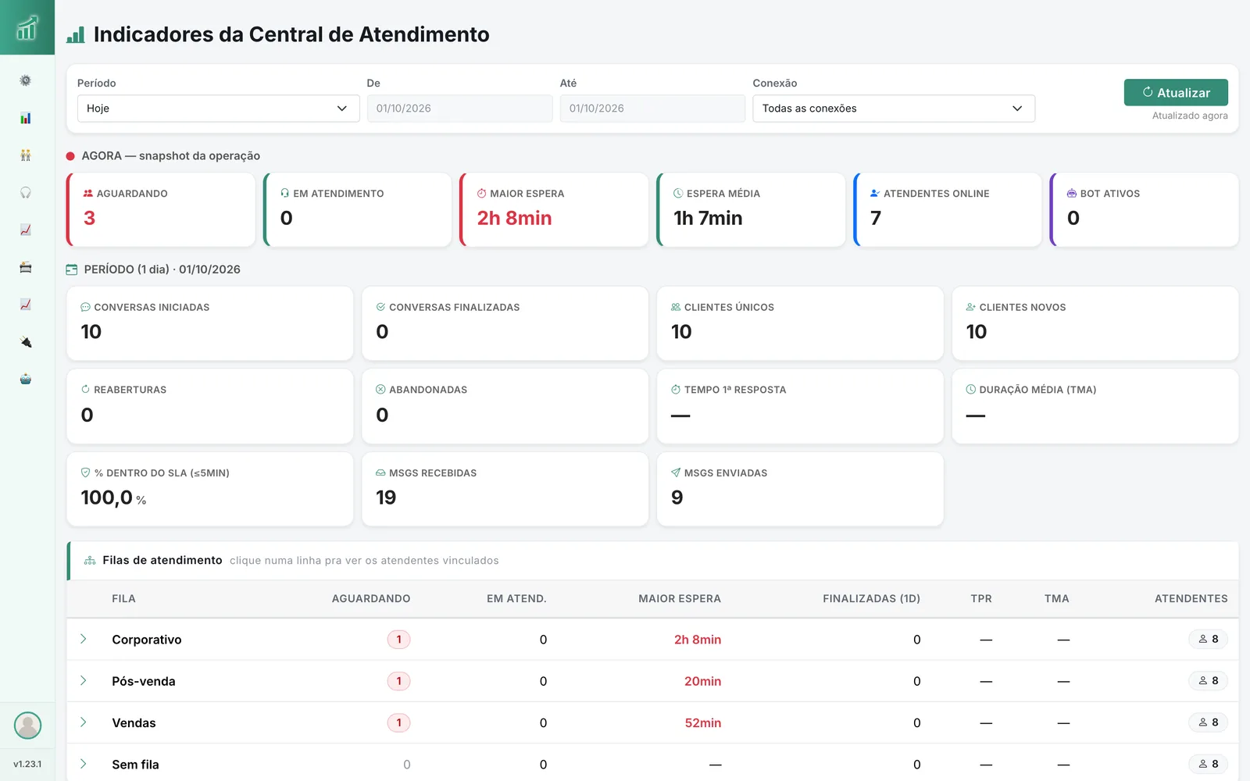The height and width of the screenshot is (781, 1250).
Task: Expand the Corporativo queue row
Action: (84, 639)
